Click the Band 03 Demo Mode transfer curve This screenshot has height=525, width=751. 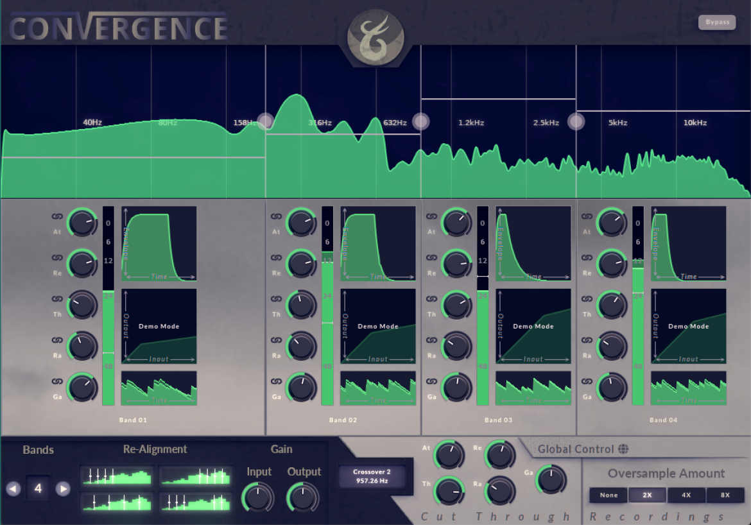533,326
